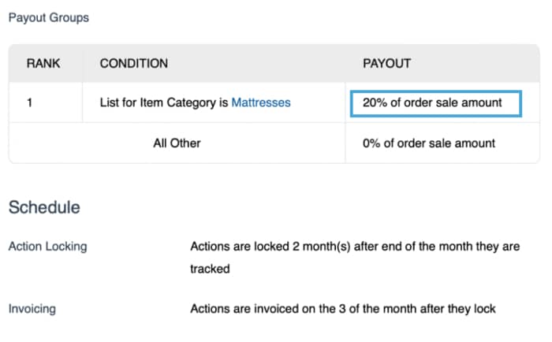552x342 pixels.
Task: Click the Action Locking label
Action: click(47, 247)
